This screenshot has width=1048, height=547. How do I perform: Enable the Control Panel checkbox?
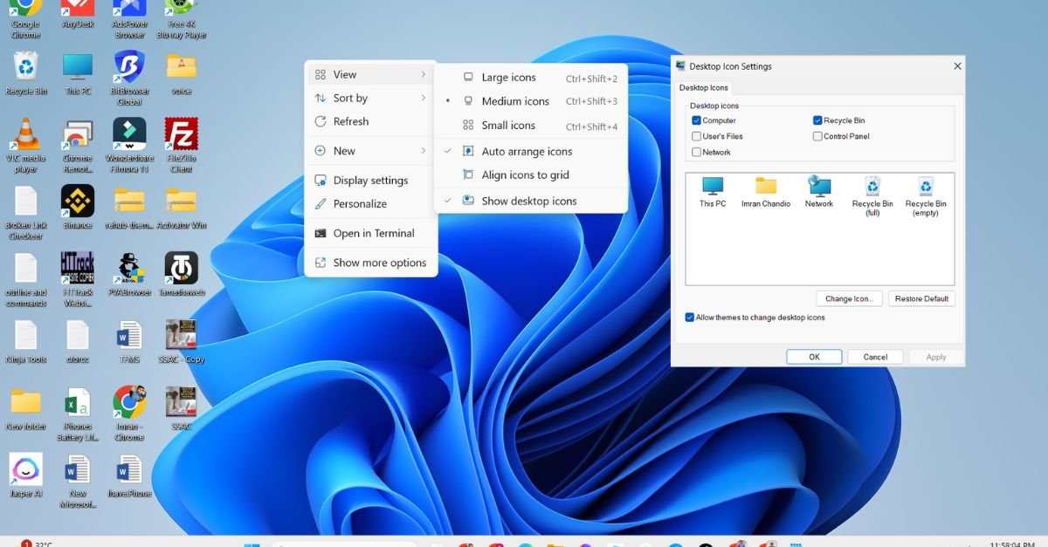817,136
